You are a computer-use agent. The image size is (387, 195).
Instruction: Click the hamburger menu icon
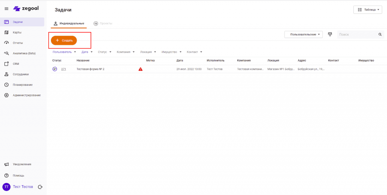point(6,9)
